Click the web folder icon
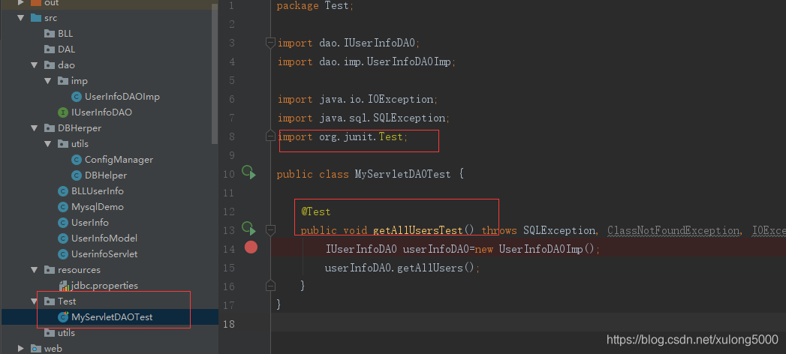 click(x=36, y=349)
